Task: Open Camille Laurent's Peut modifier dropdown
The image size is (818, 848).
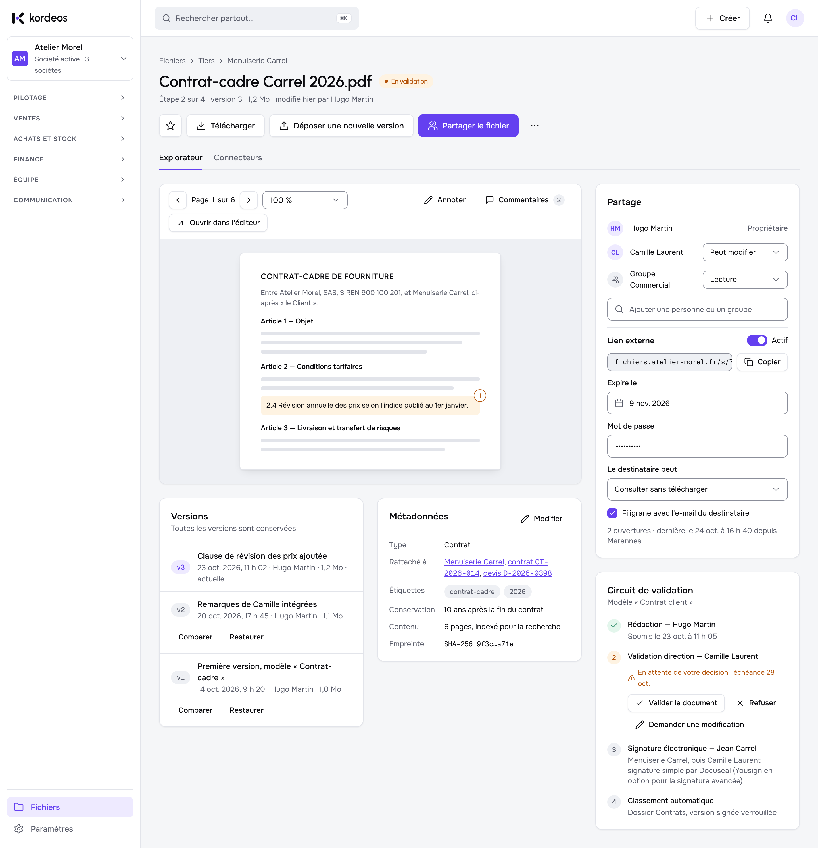Action: pos(744,252)
